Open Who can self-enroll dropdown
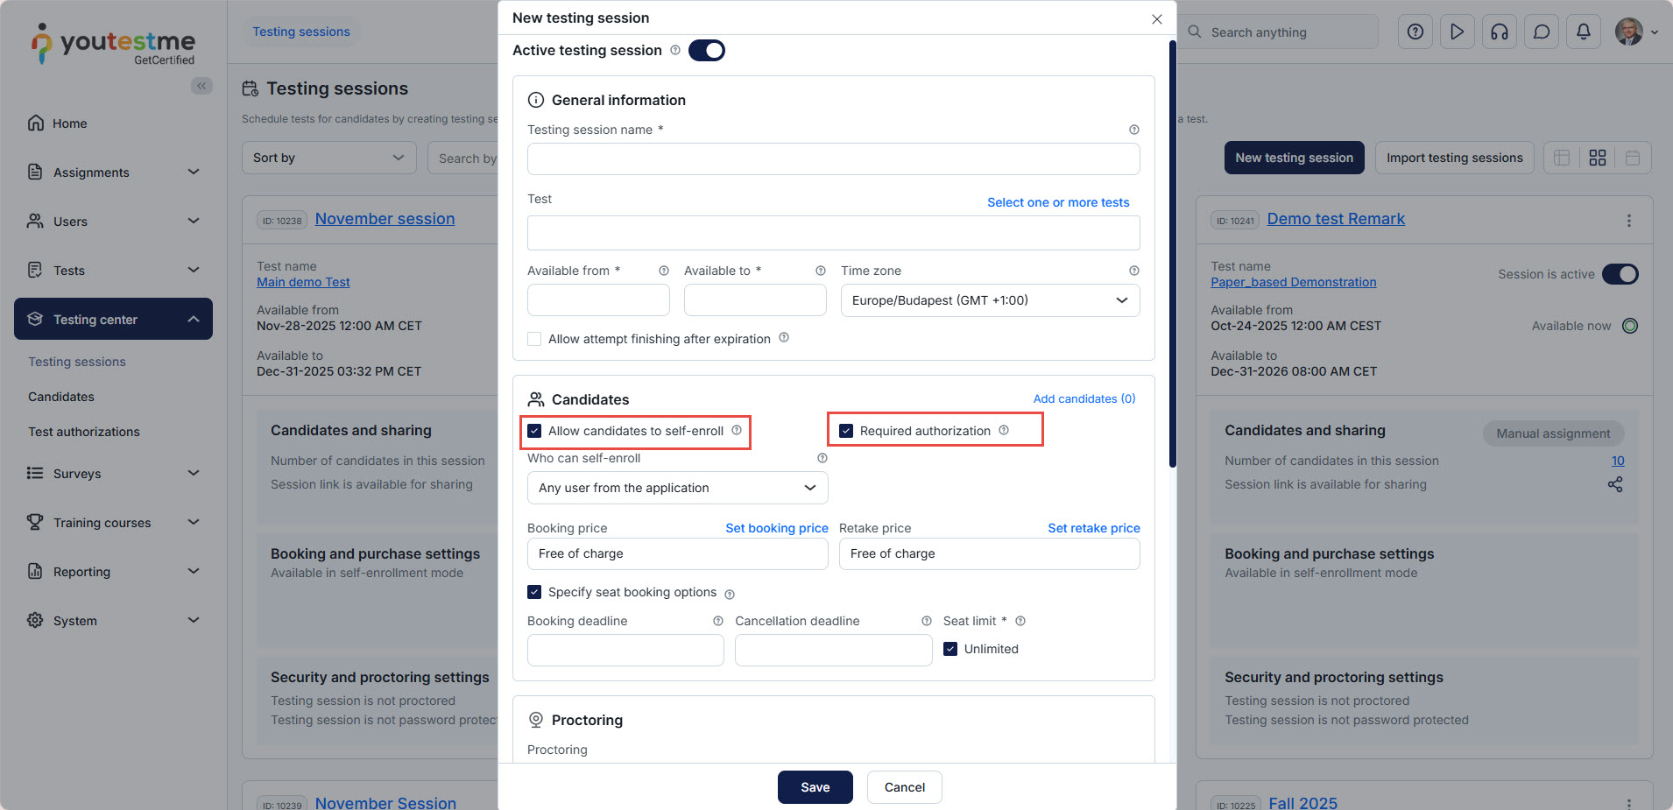 click(x=677, y=488)
